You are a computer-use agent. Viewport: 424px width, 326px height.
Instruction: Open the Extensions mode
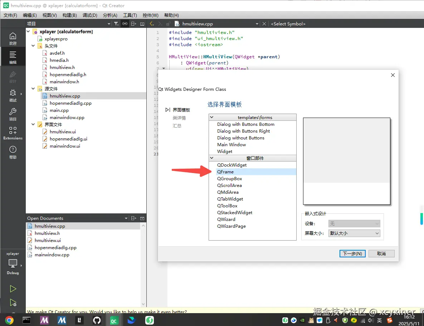[13, 133]
